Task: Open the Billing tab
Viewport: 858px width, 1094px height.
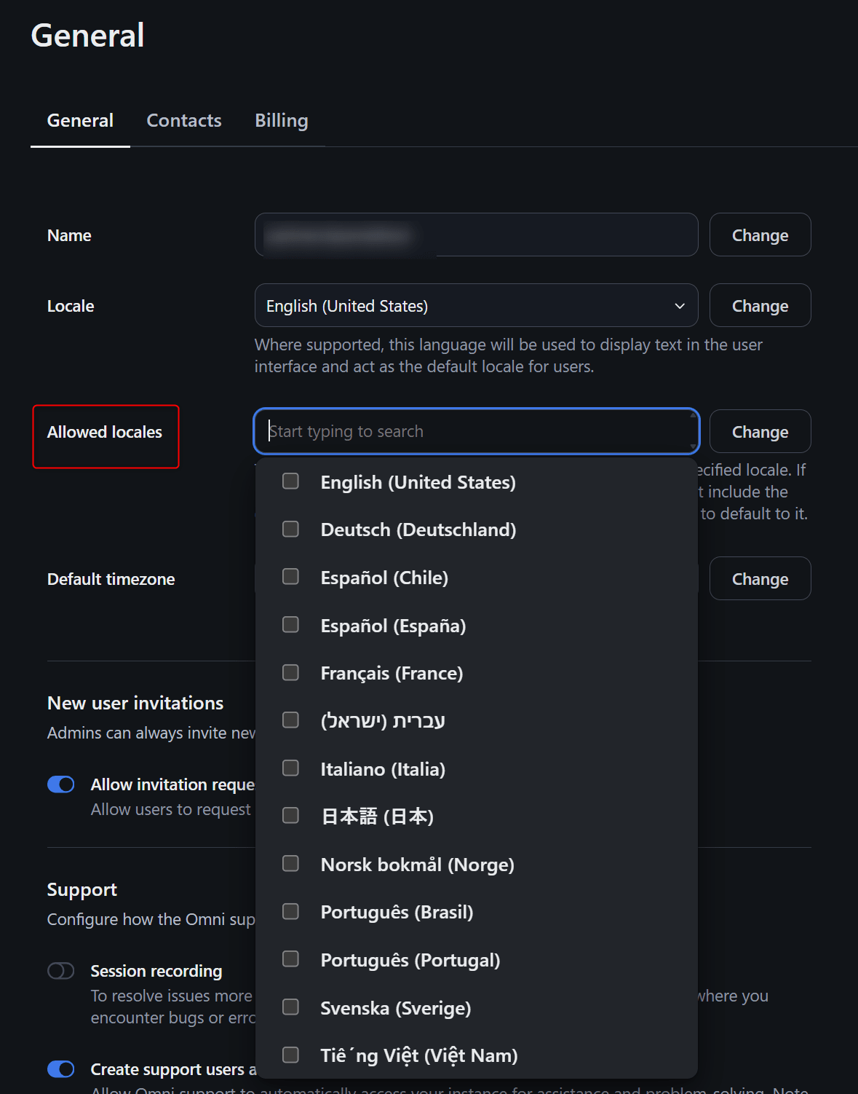Action: pos(282,121)
